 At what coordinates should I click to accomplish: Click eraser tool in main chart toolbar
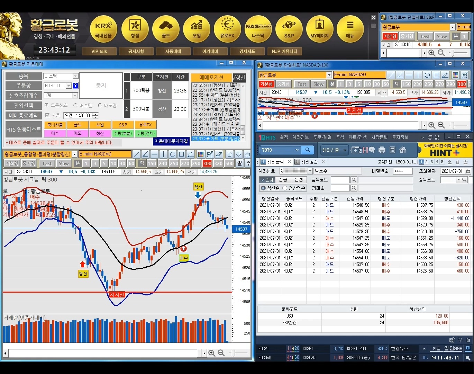tap(219, 154)
